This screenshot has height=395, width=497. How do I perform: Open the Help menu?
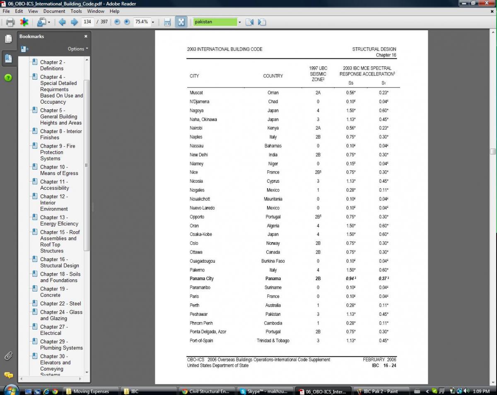pos(114,11)
